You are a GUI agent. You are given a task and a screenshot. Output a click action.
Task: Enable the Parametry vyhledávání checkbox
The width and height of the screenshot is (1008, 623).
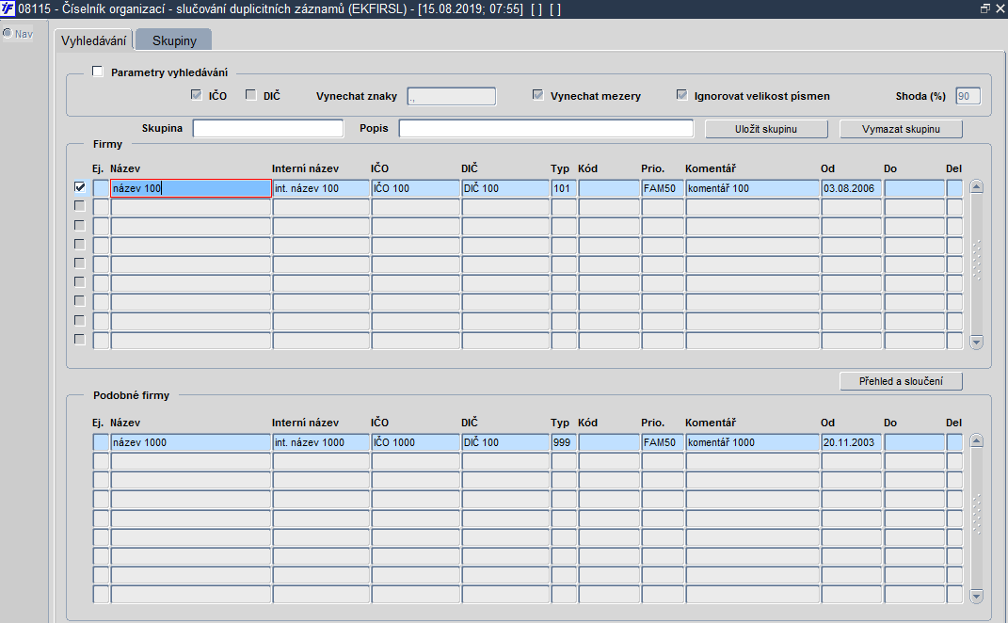(x=98, y=72)
